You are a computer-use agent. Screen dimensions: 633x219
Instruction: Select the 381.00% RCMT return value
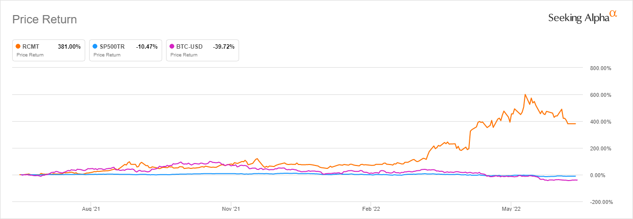[x=69, y=47]
